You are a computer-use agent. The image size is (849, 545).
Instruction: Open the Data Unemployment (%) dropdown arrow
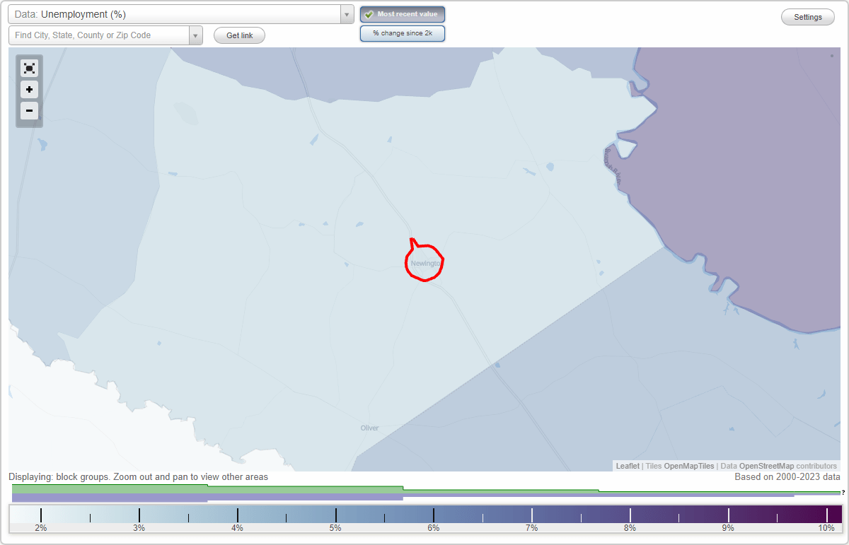[x=347, y=14]
